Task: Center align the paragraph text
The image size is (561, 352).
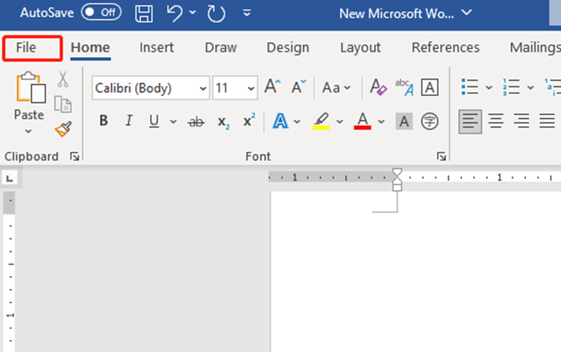Action: tap(496, 121)
